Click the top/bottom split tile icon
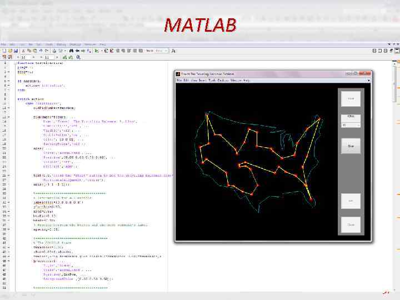Image resolution: width=400 pixels, height=300 pixels. point(386,51)
